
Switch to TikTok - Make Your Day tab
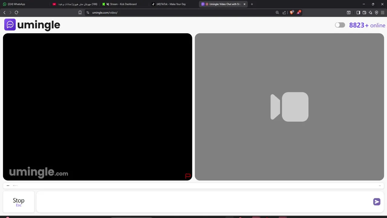click(174, 4)
